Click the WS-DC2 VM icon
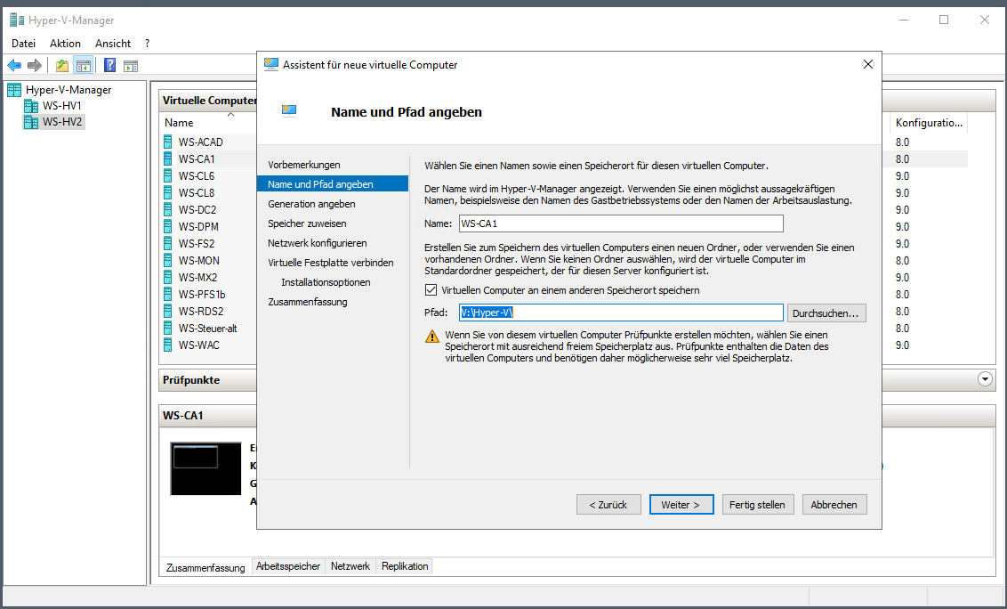The image size is (1007, 609). (x=168, y=209)
